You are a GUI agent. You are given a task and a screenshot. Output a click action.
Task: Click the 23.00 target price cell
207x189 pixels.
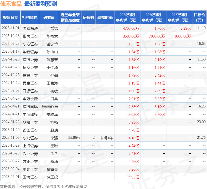[x=201, y=122]
